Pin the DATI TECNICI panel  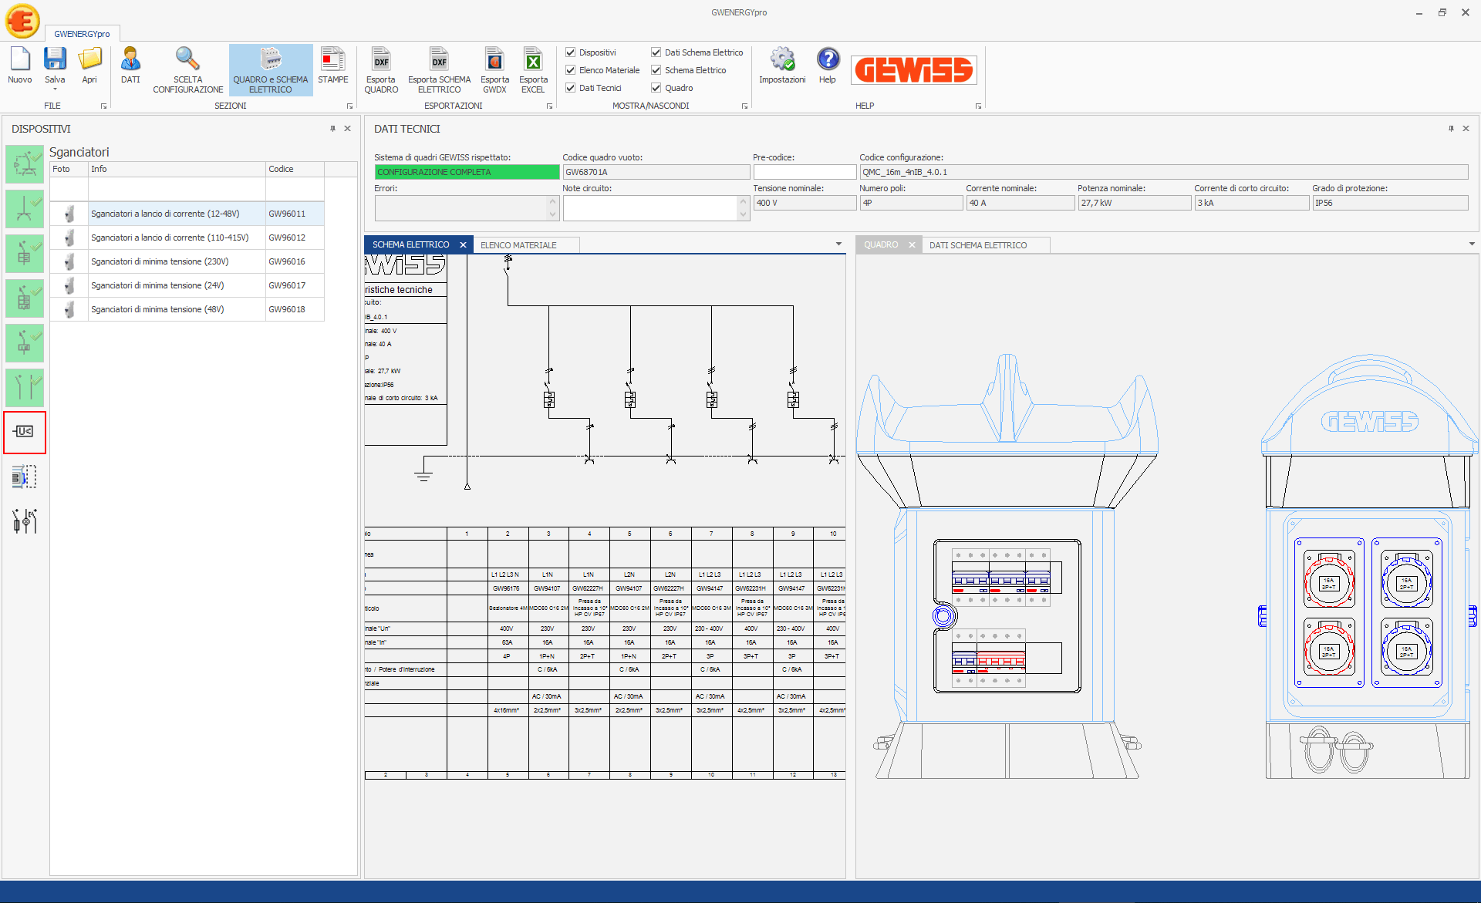point(1451,129)
